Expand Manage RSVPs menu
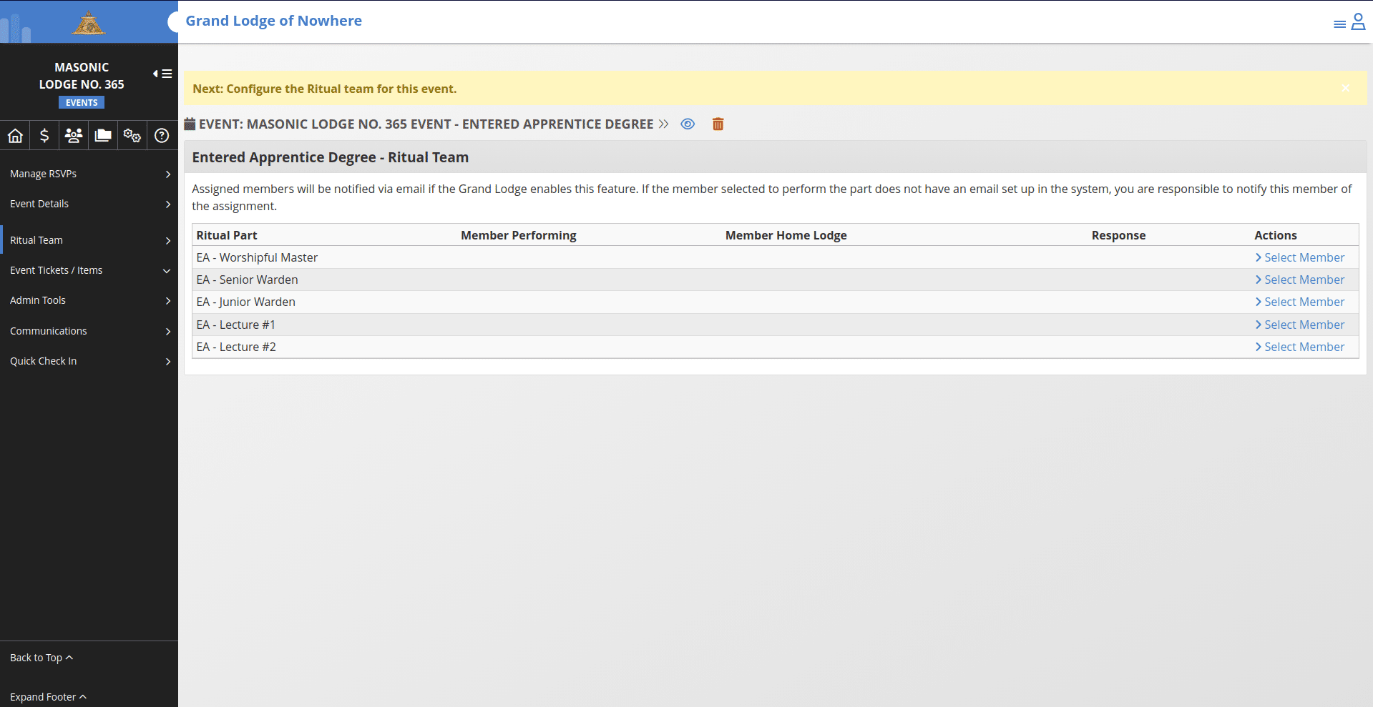Image resolution: width=1373 pixels, height=707 pixels. (x=89, y=174)
